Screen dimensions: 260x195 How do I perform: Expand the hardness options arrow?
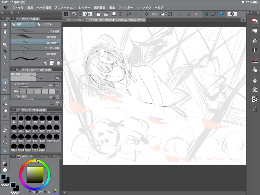click(58, 91)
